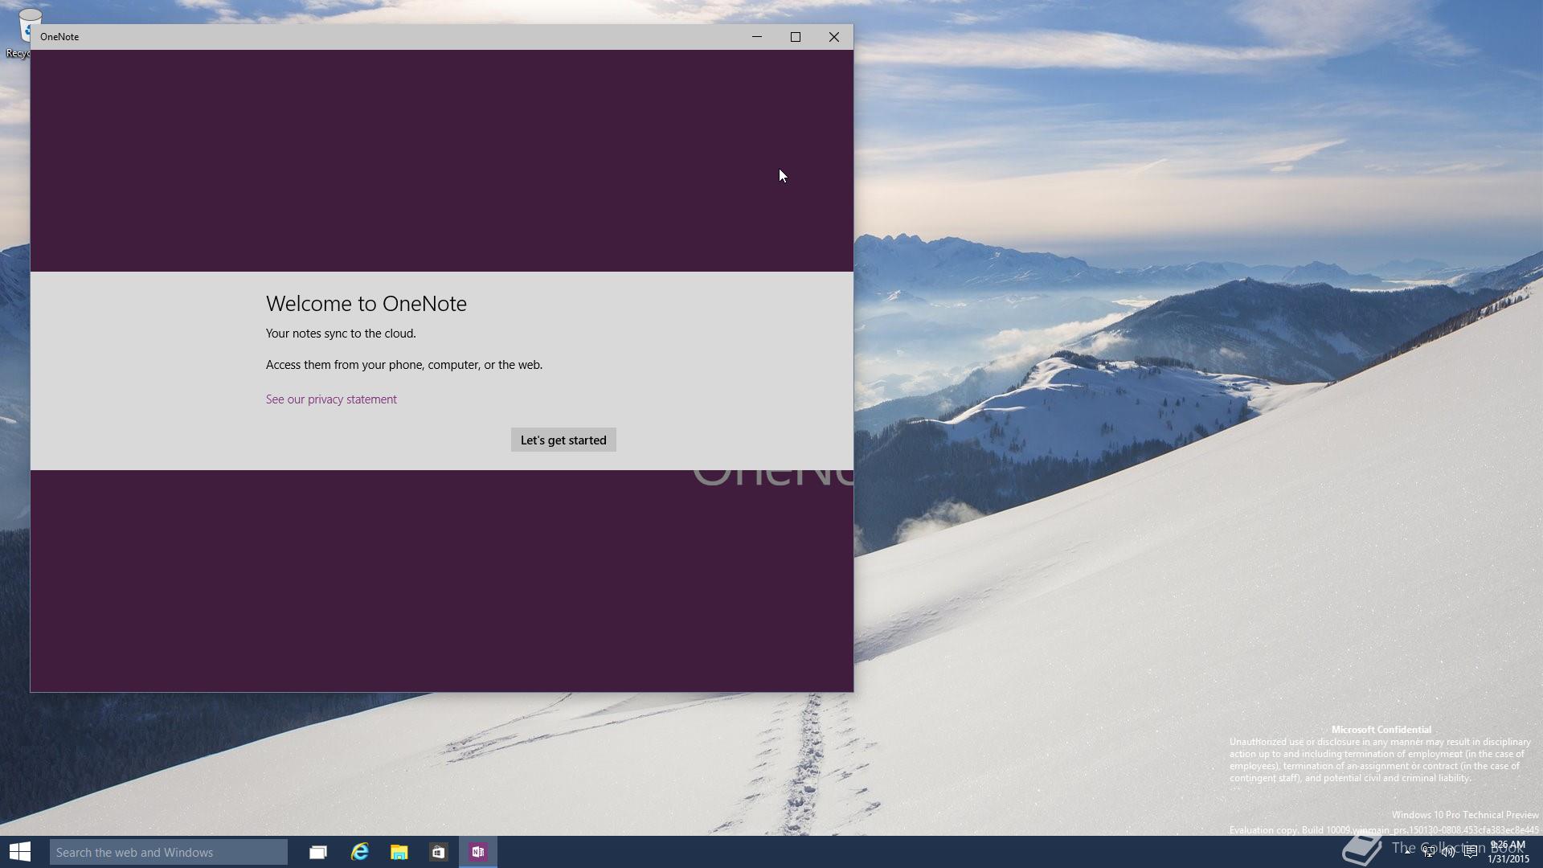Minimize the OneNote window
Viewport: 1543px width, 868px height.
[757, 37]
